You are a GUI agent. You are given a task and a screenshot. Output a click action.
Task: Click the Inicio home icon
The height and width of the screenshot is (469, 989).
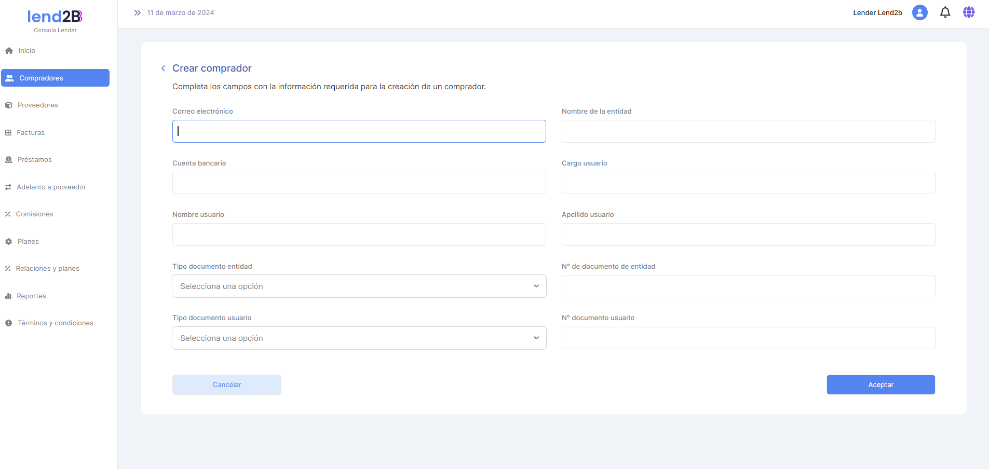point(9,51)
